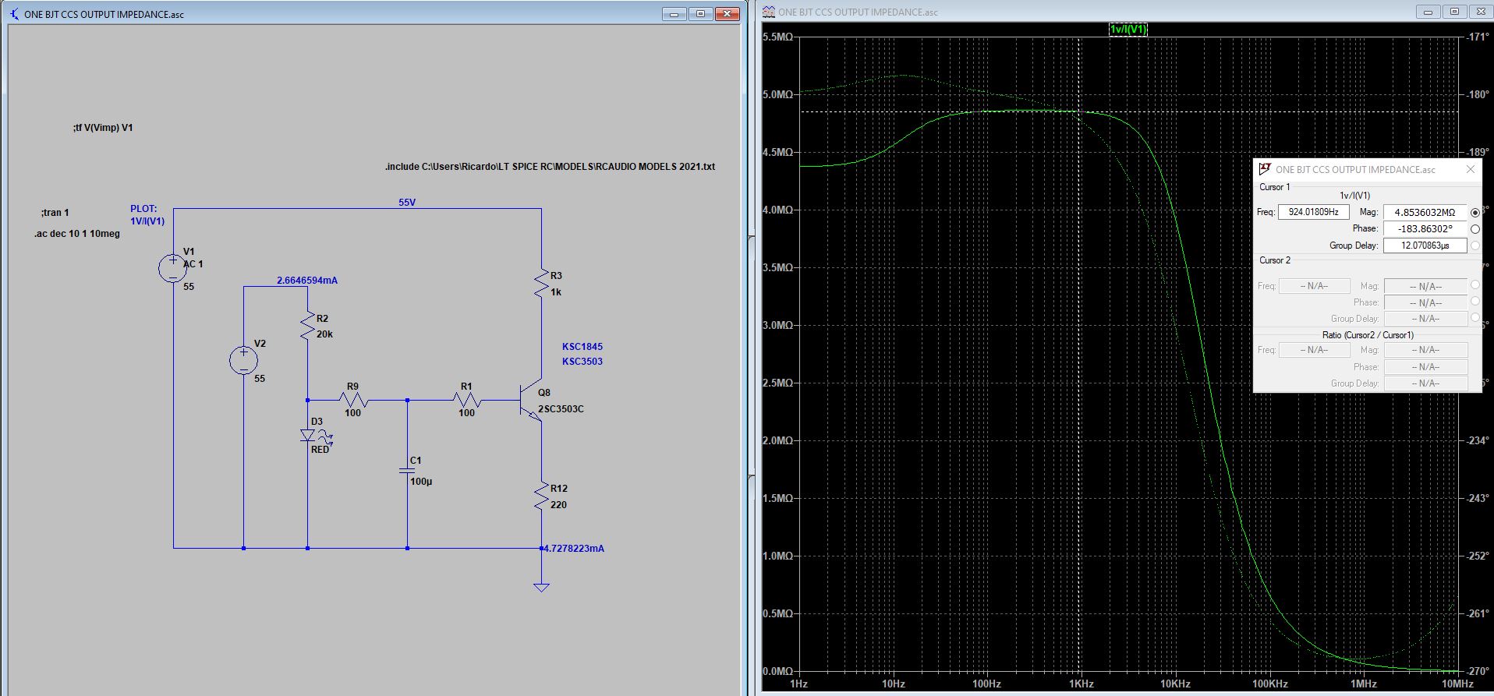Screen dimensions: 1494x696
Task: Click the 2.6646594mA current label
Action: [307, 281]
